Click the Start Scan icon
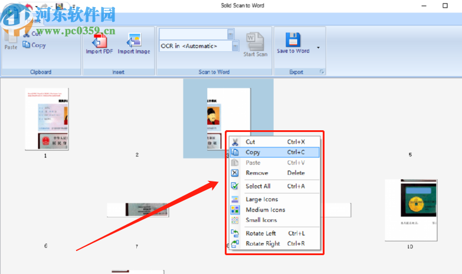Viewport: 462px width, 274px height. tap(255, 41)
